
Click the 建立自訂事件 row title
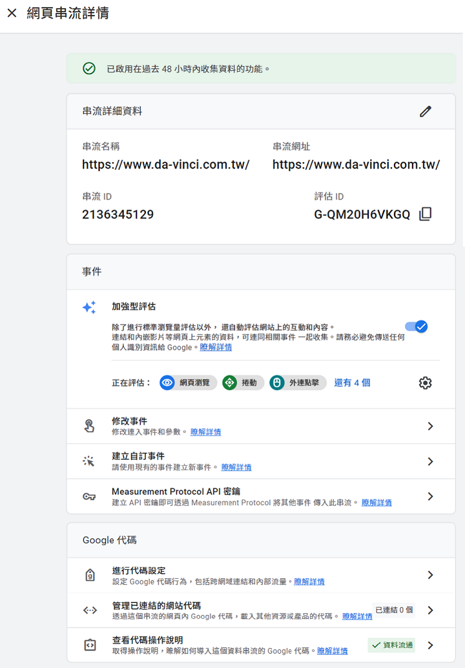138,456
